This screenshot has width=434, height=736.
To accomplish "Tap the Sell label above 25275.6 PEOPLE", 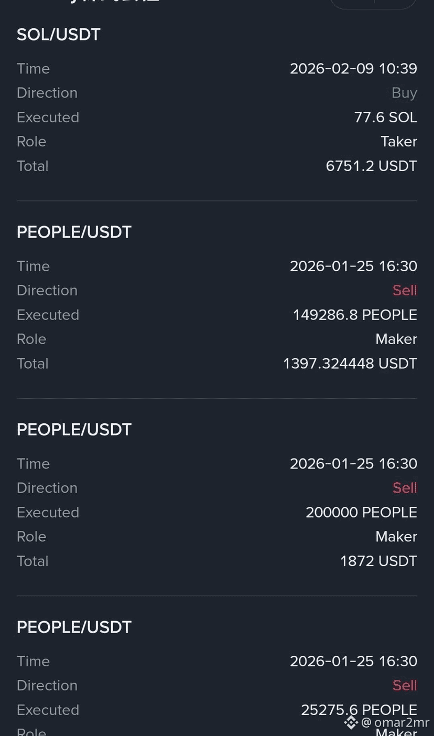I will point(405,685).
